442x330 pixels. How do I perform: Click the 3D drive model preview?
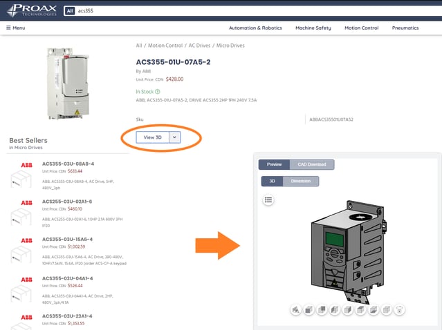tap(349, 252)
